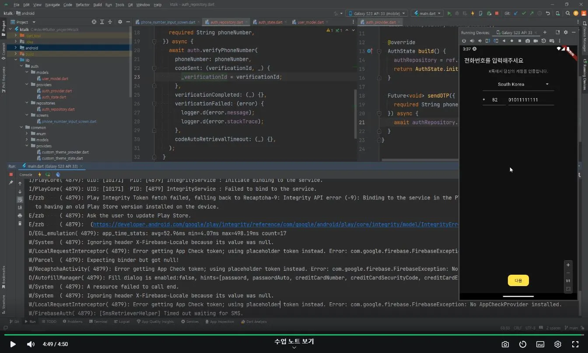Screen dimensions: 588x353
Task: Toggle subtitles in video player
Action: point(540,344)
